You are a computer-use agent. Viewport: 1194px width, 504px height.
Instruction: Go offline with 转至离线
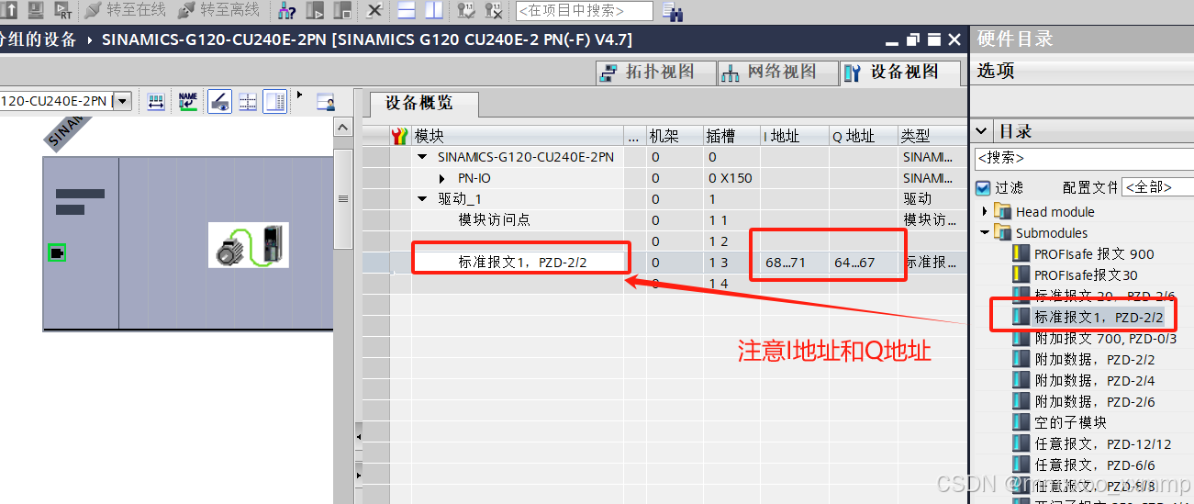click(218, 10)
